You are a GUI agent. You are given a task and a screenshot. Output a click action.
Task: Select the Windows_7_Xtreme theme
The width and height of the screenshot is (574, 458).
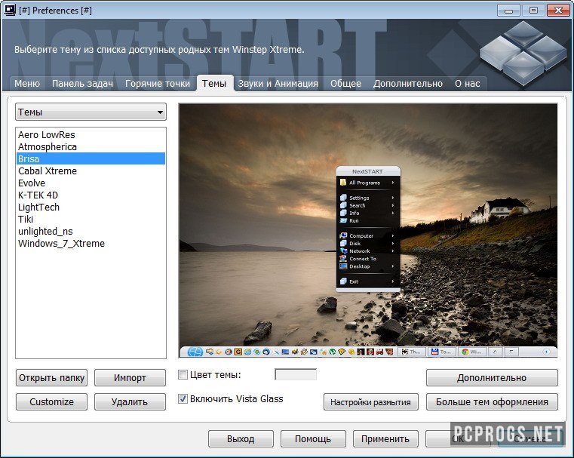pos(91,244)
